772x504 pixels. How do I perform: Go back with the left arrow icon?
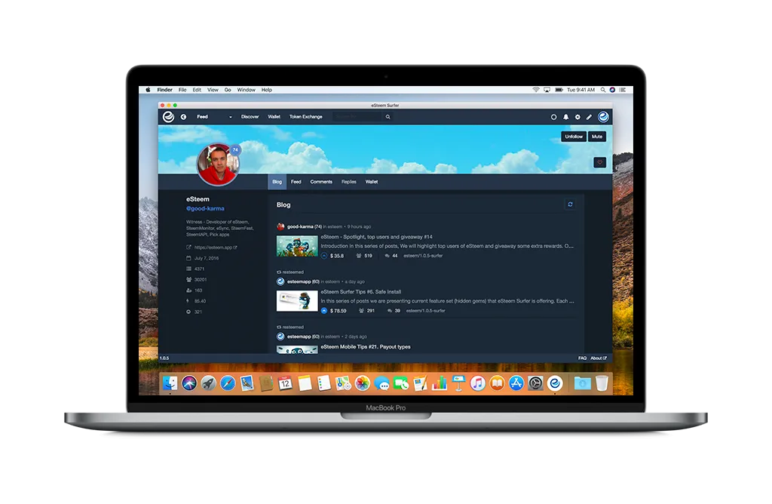click(x=183, y=117)
